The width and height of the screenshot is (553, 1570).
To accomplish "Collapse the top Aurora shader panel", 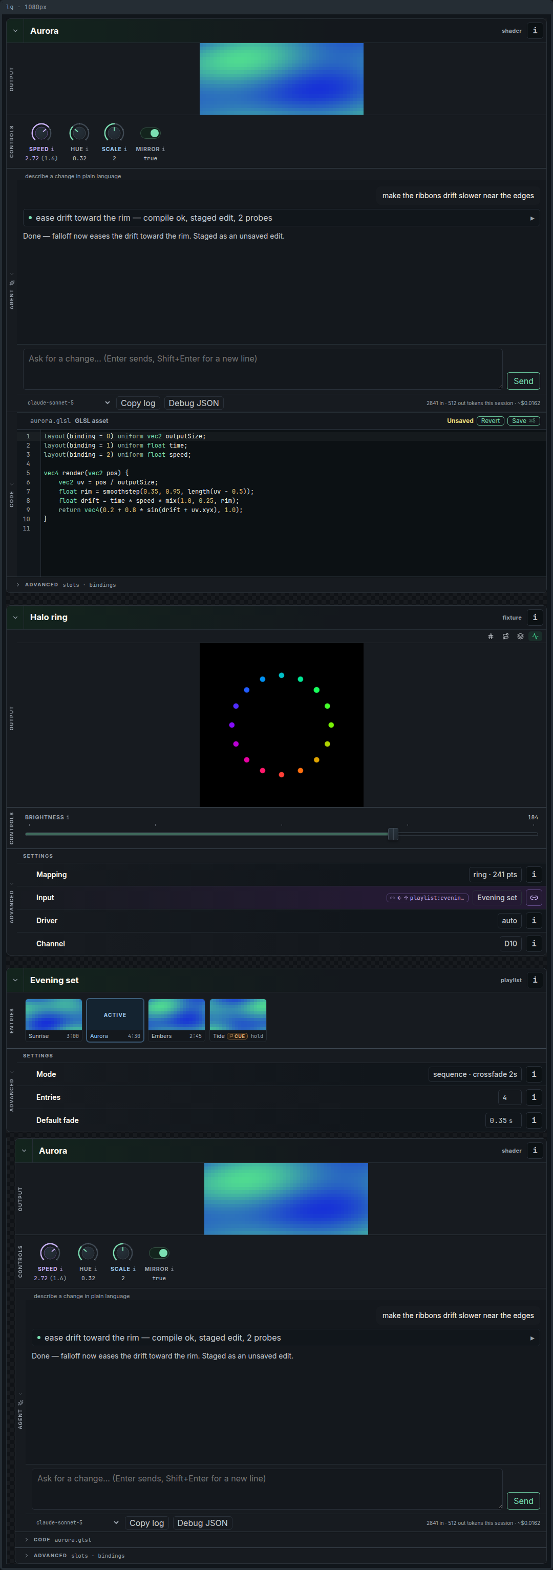I will pyautogui.click(x=15, y=31).
